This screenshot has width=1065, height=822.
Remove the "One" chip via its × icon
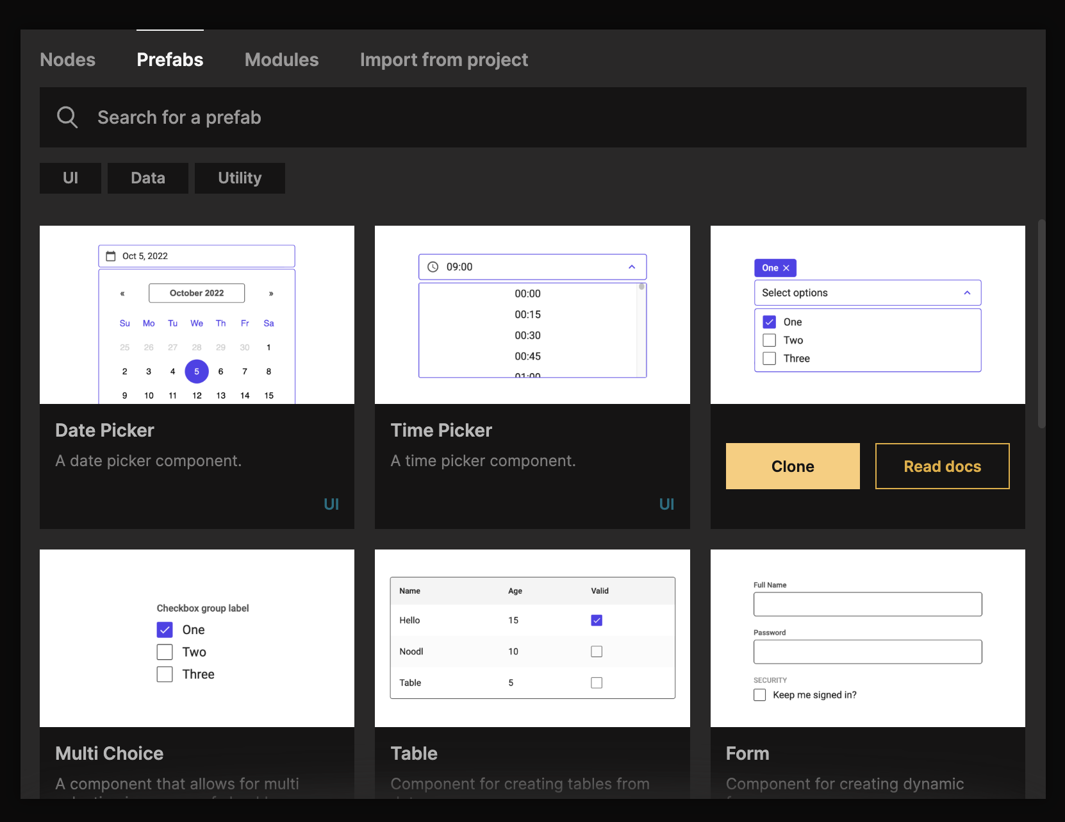coord(786,268)
